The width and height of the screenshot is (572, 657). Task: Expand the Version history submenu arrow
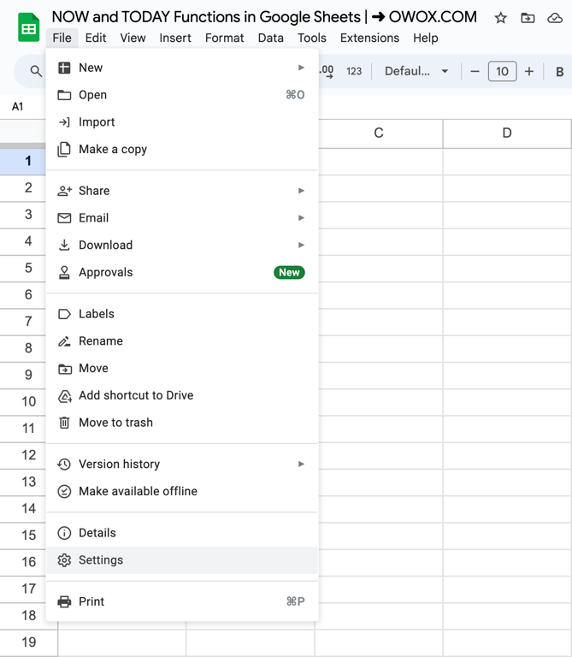301,464
